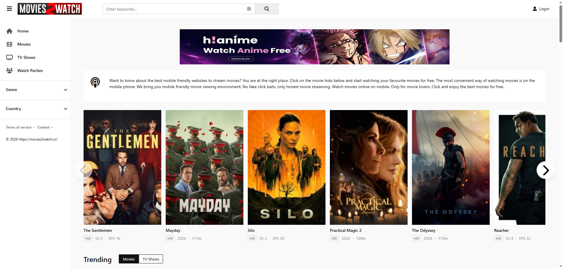Viewport: 563px width, 269px height.
Task: Click the 'SS 3' season text
Action: pyautogui.click(x=263, y=239)
